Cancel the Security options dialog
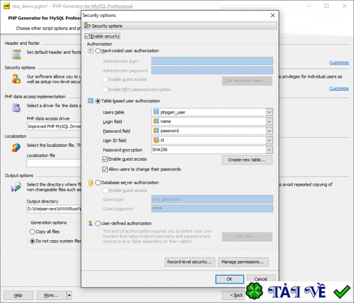The height and width of the screenshot is (303, 354). coord(261,278)
